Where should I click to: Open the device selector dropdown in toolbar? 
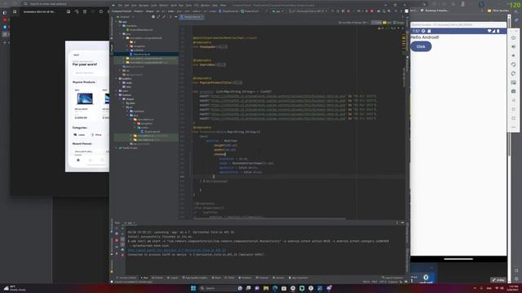307,11
